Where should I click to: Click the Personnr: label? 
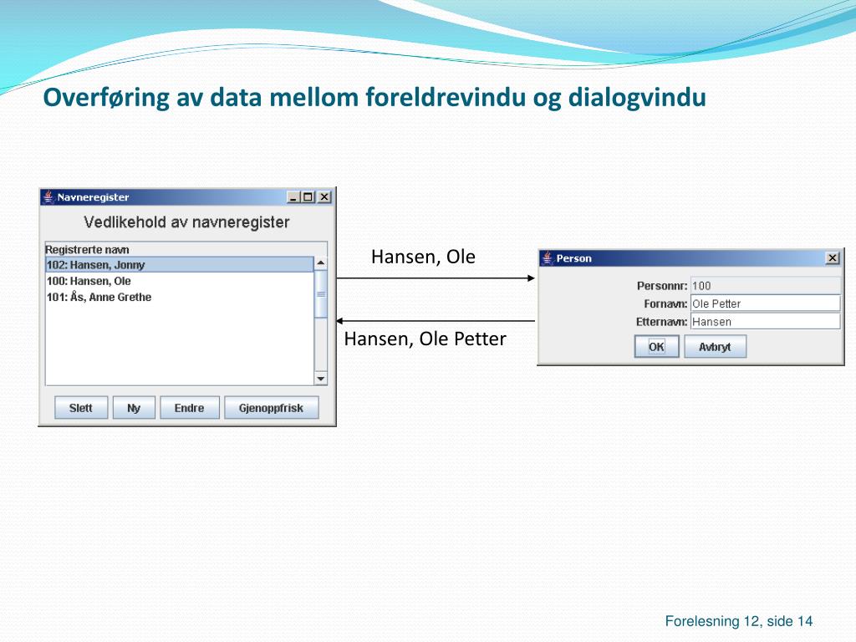(x=662, y=286)
